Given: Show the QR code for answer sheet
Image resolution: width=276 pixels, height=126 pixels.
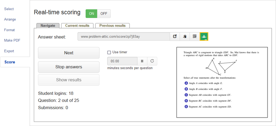Looking at the screenshot, I should (195, 37).
